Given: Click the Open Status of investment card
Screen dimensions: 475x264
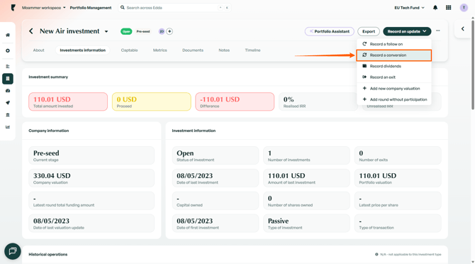Looking at the screenshot, I should click(x=216, y=155).
